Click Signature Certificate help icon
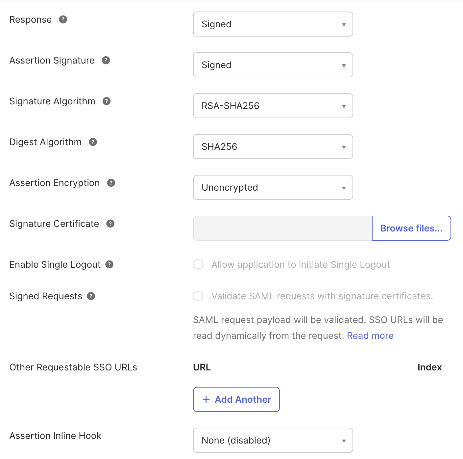The height and width of the screenshot is (459, 463). [x=110, y=224]
